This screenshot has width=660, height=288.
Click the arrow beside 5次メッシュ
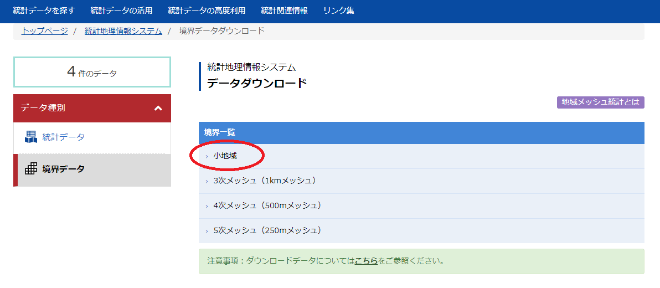tap(207, 231)
